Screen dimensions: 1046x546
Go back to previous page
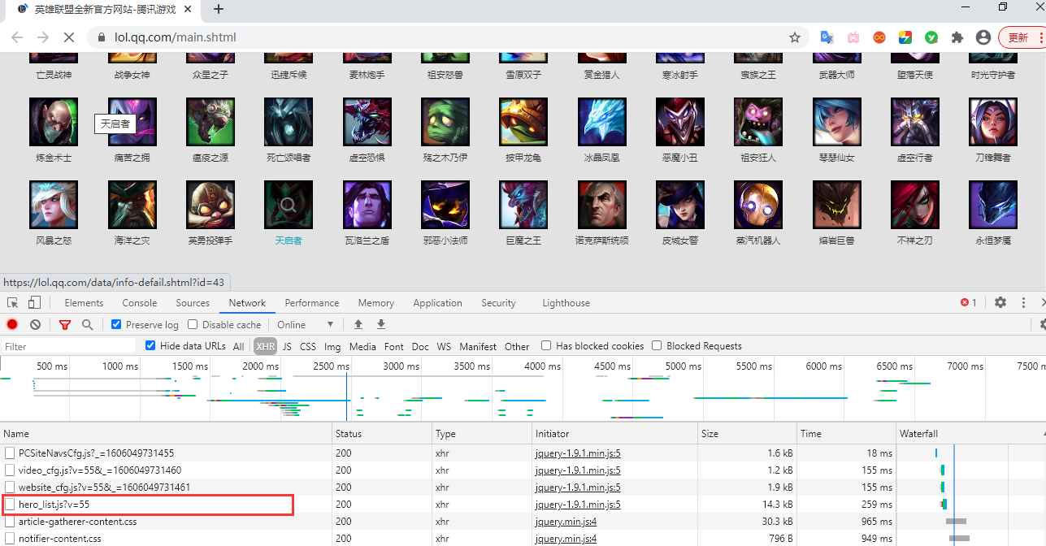point(17,37)
